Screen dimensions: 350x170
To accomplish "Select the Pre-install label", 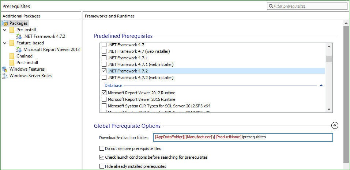I will click(x=26, y=30).
